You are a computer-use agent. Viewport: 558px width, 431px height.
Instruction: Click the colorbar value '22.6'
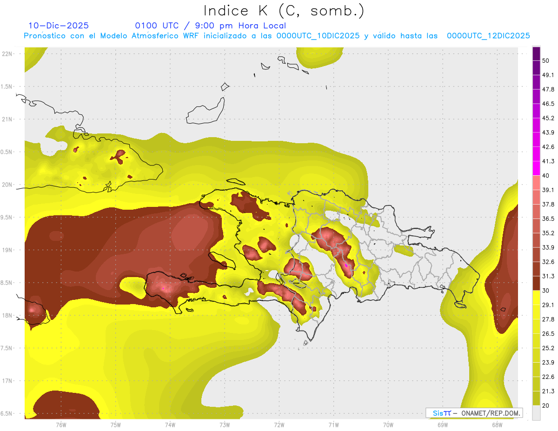[548, 377]
